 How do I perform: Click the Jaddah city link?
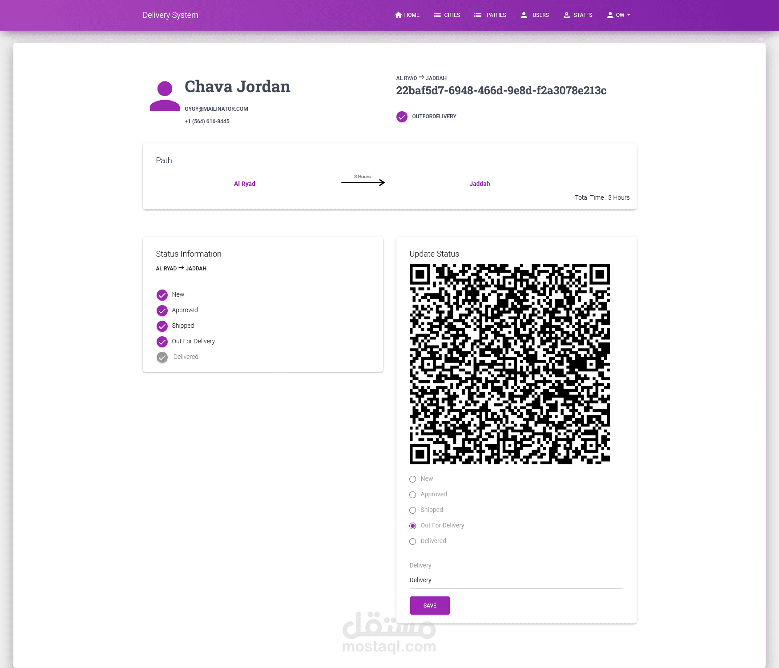[480, 184]
